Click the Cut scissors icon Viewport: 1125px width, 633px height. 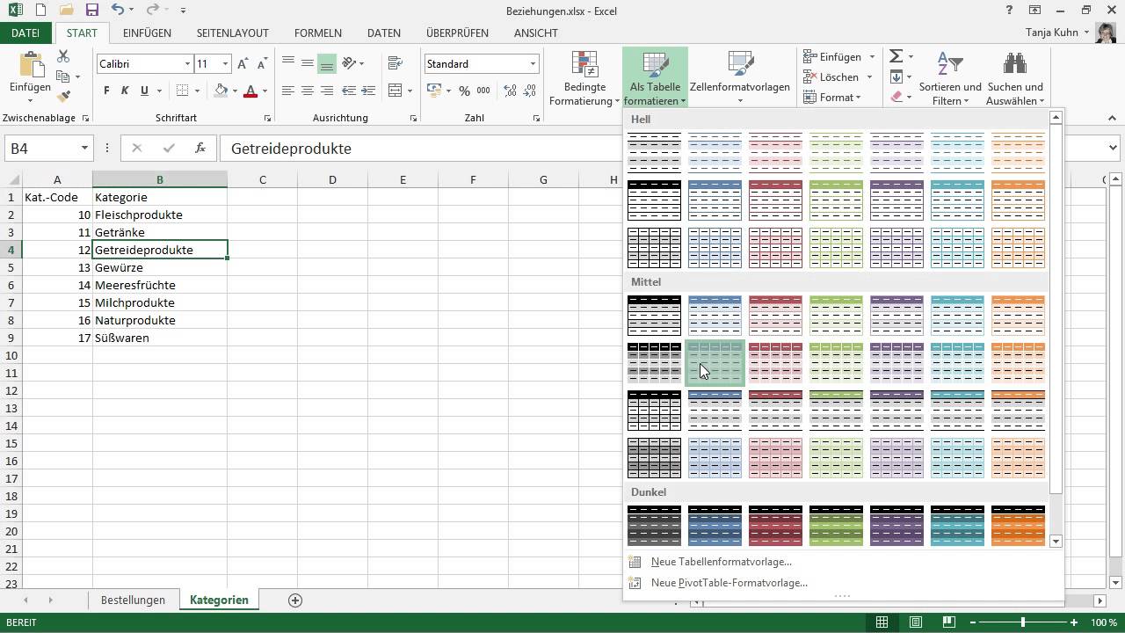coord(63,56)
